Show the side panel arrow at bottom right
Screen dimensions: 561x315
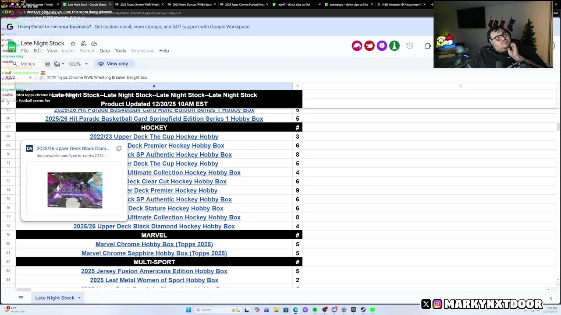[x=550, y=299]
